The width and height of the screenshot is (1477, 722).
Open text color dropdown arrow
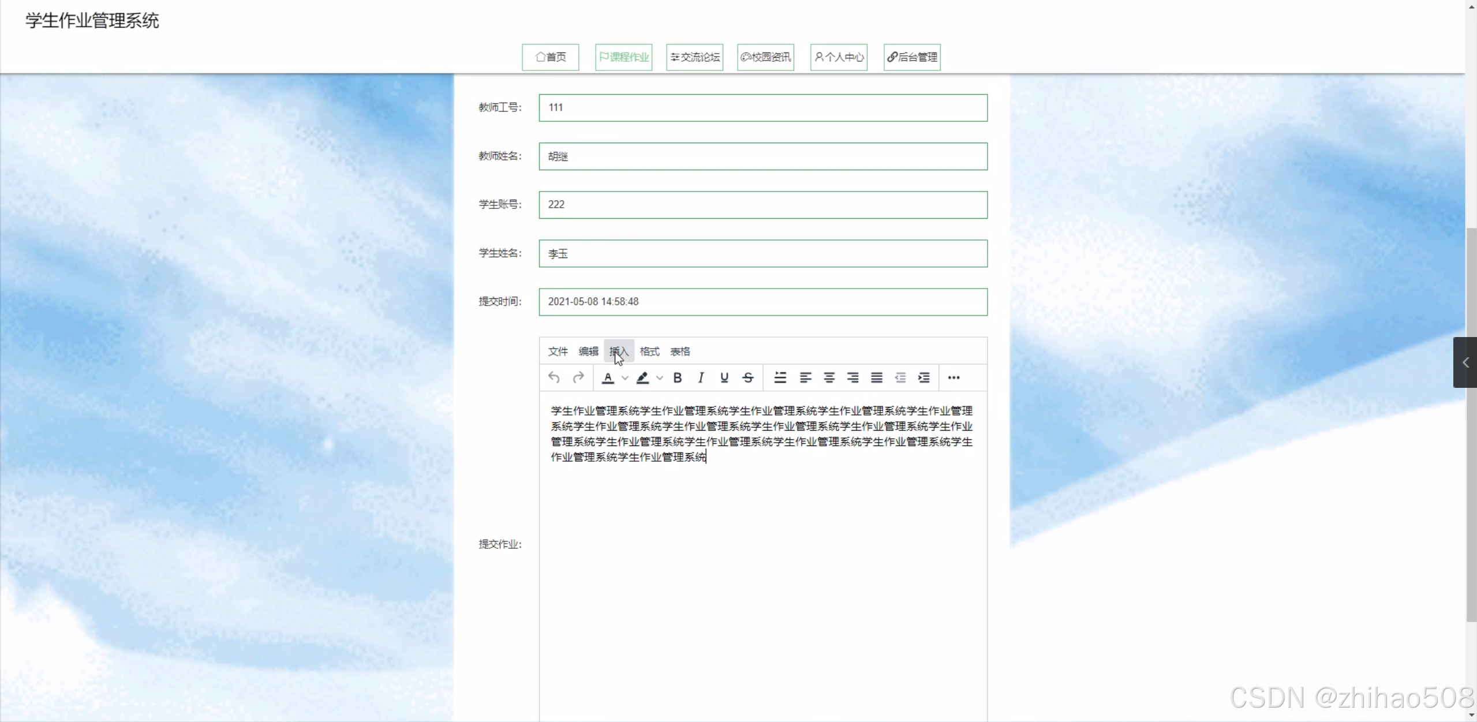[625, 378]
